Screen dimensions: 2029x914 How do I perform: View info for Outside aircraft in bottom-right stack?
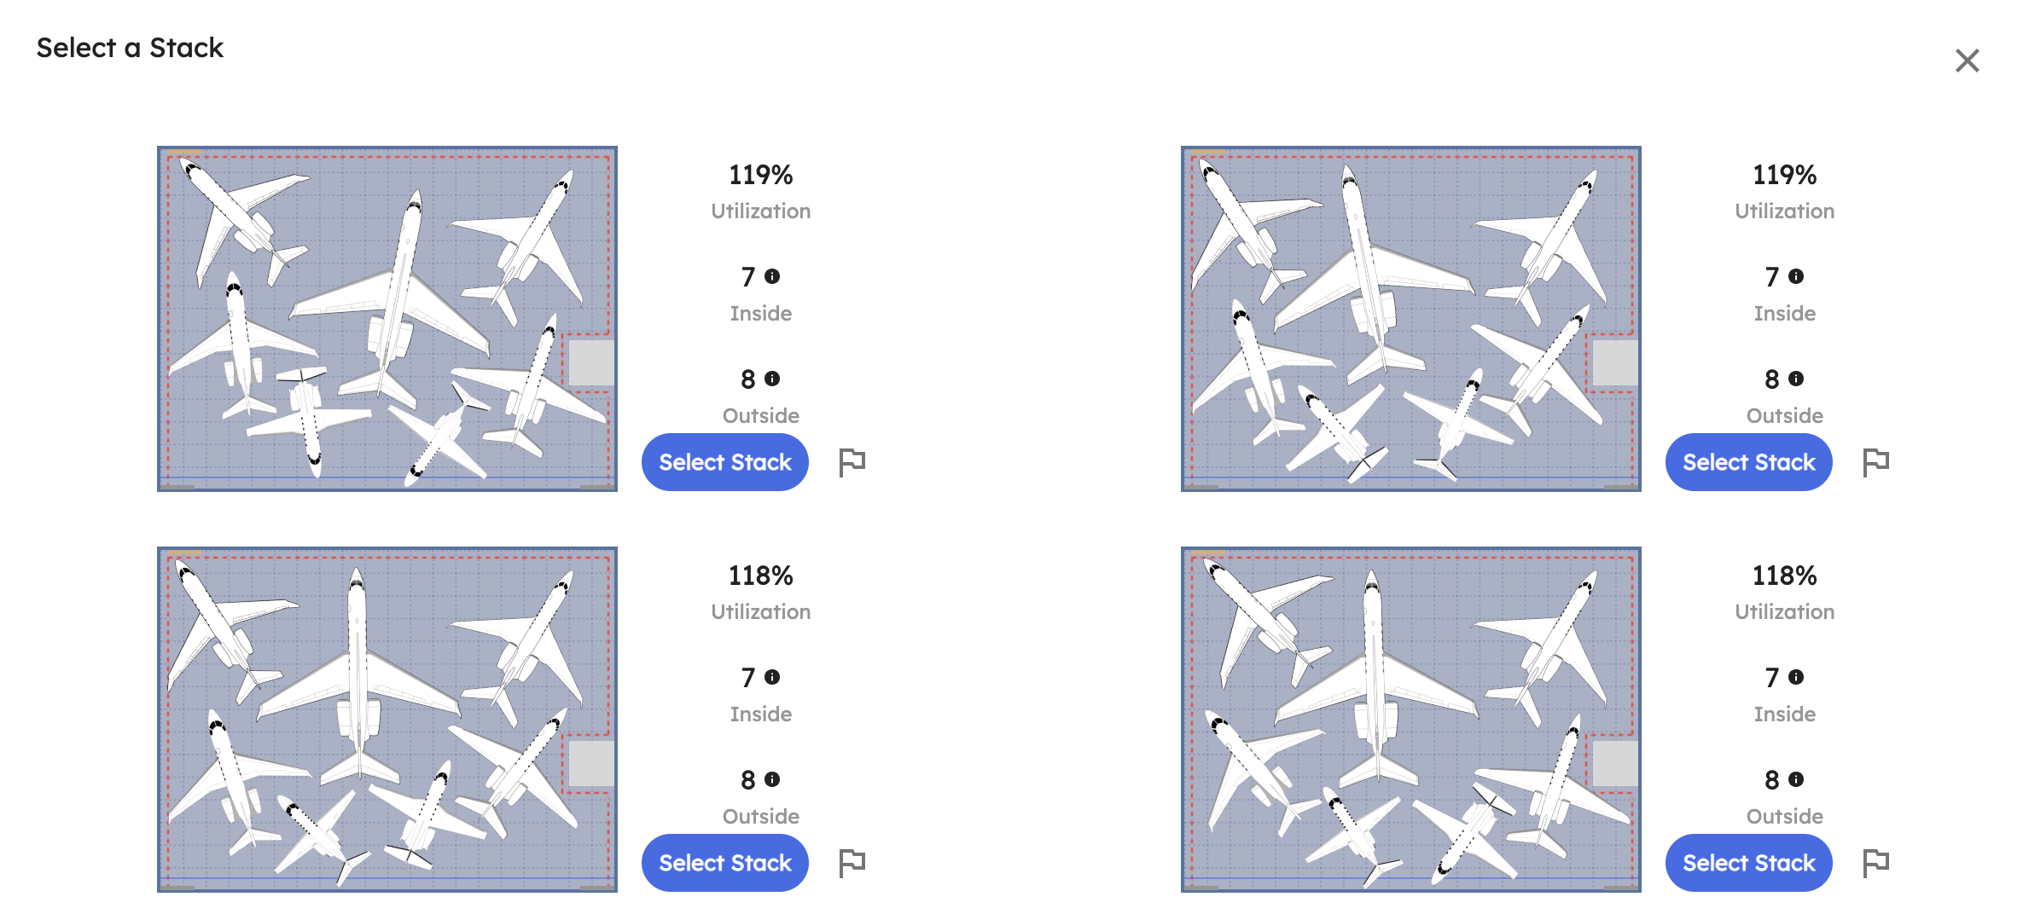[x=1798, y=778]
